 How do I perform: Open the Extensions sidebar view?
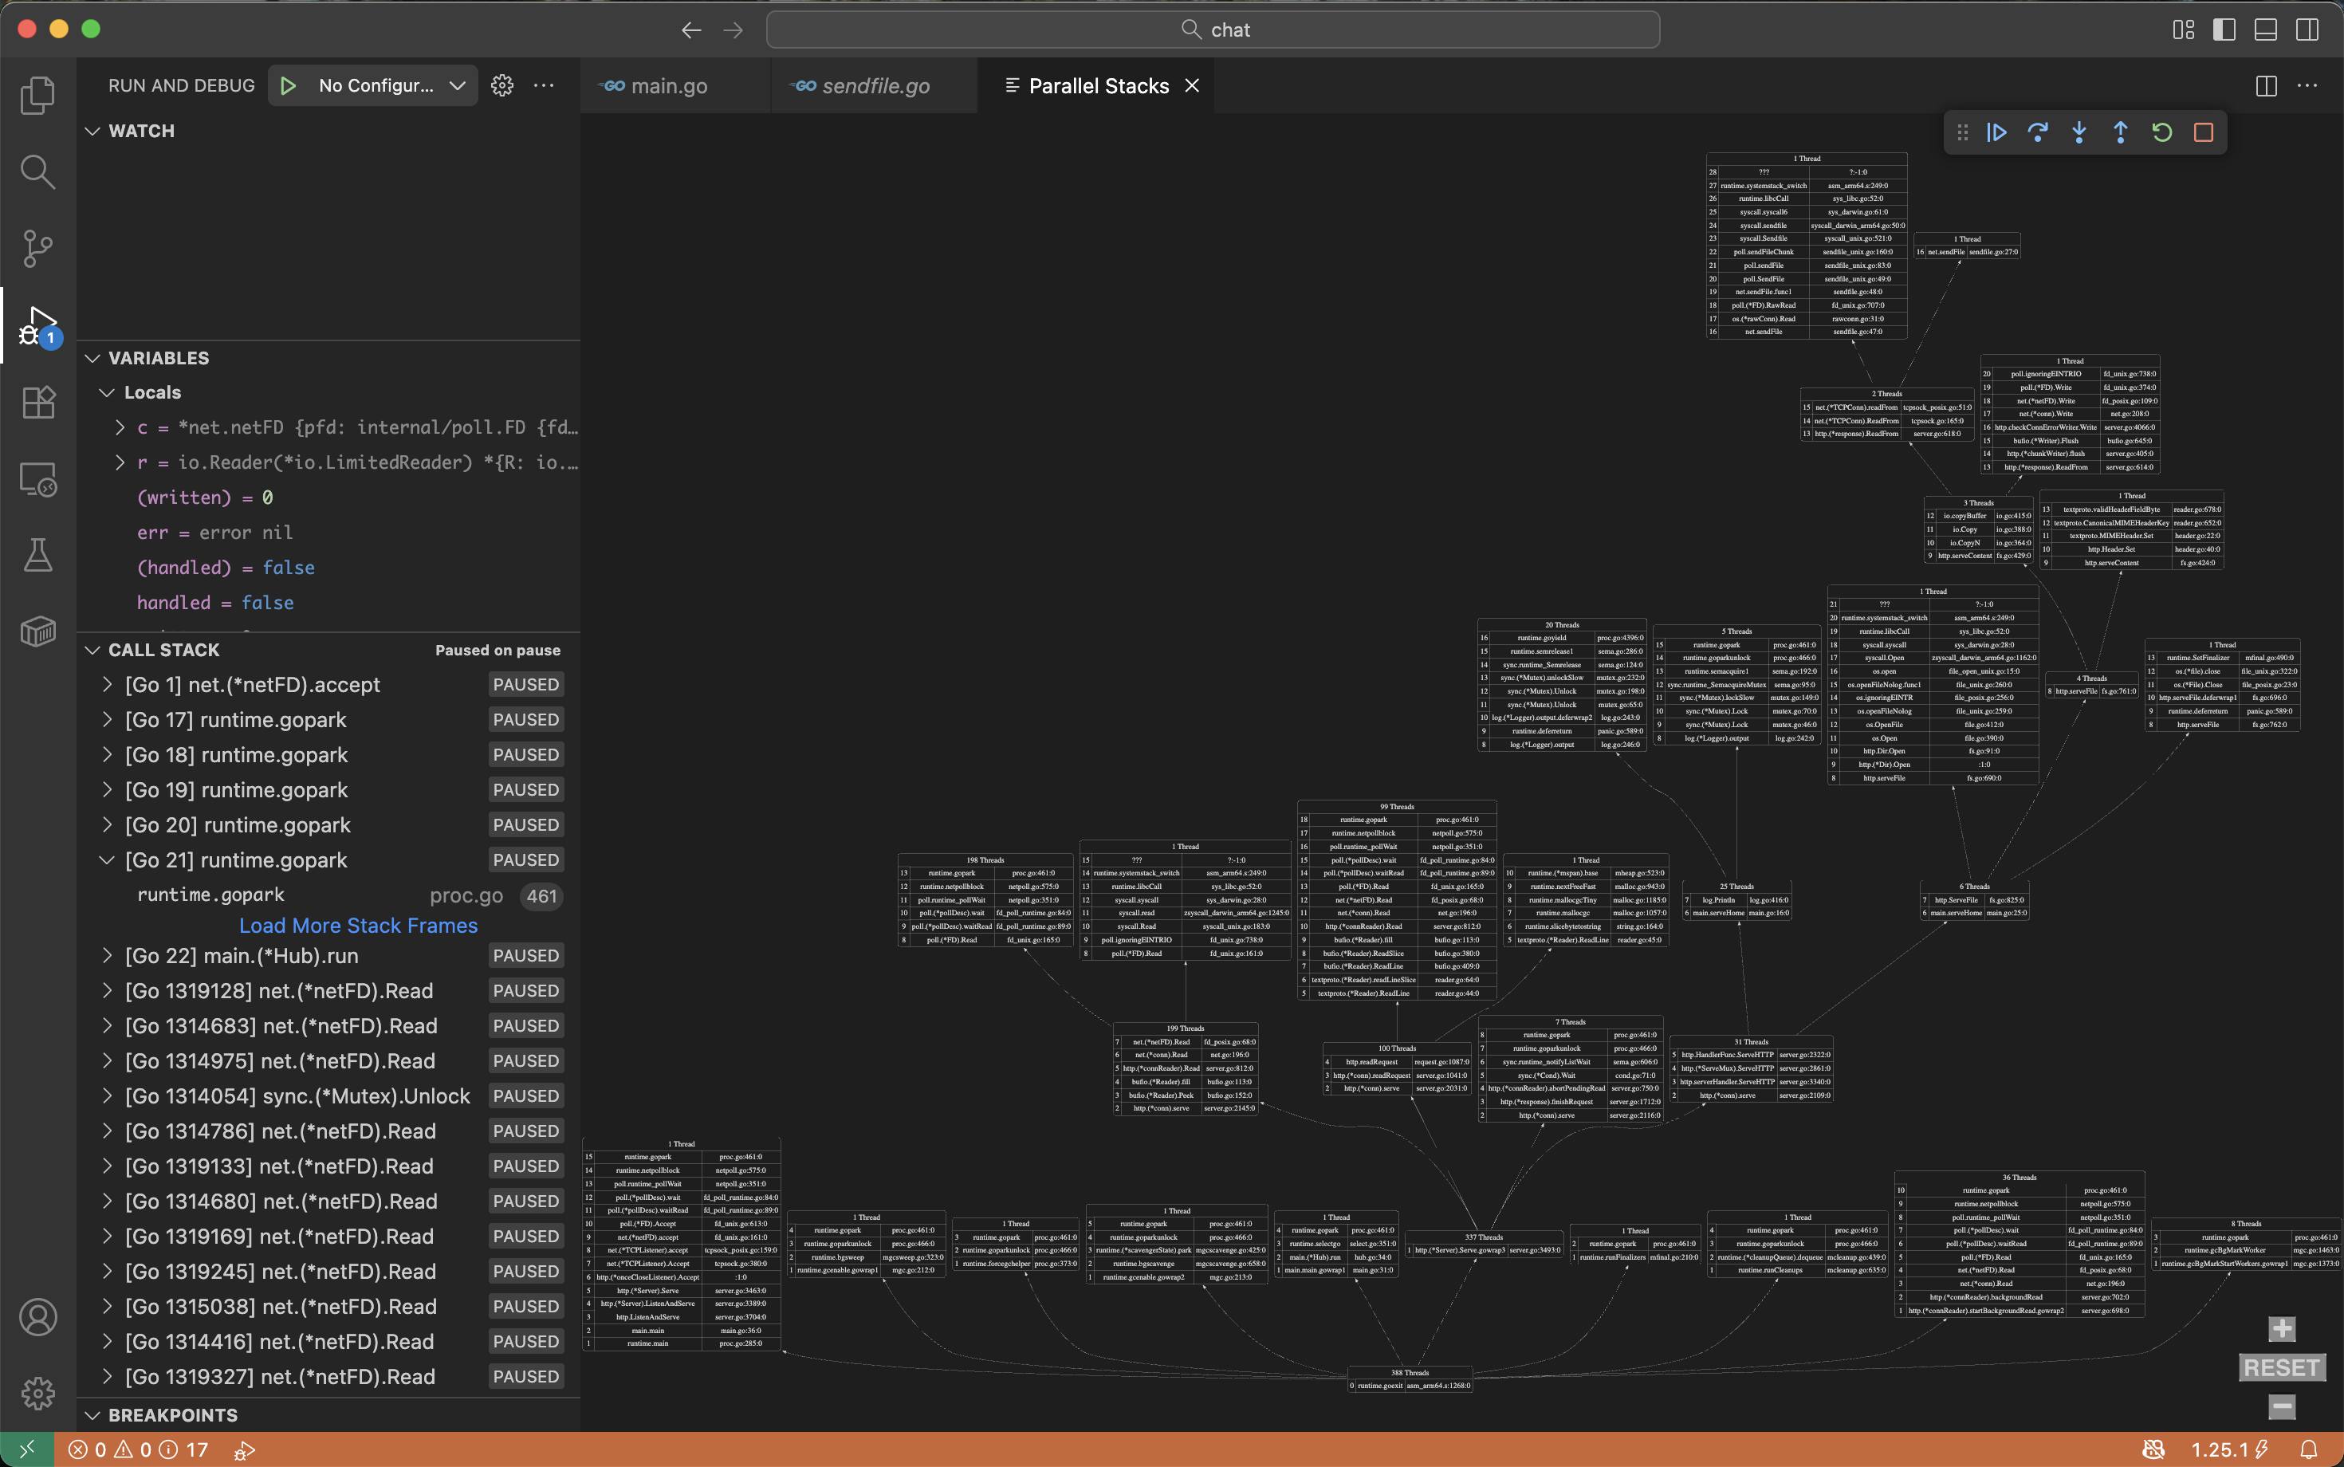tap(37, 402)
